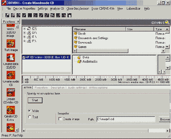The width and height of the screenshot is (171, 139).
Task: Switch to the Writing options tab
Action: click(98, 88)
